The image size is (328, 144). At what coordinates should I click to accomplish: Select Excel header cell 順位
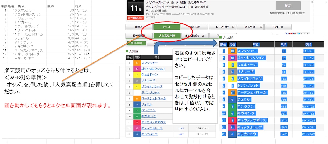click(x=4, y=6)
